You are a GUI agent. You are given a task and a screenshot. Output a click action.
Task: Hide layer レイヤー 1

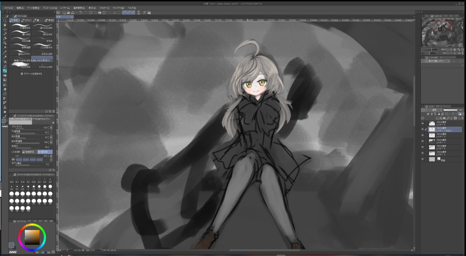tap(423, 141)
